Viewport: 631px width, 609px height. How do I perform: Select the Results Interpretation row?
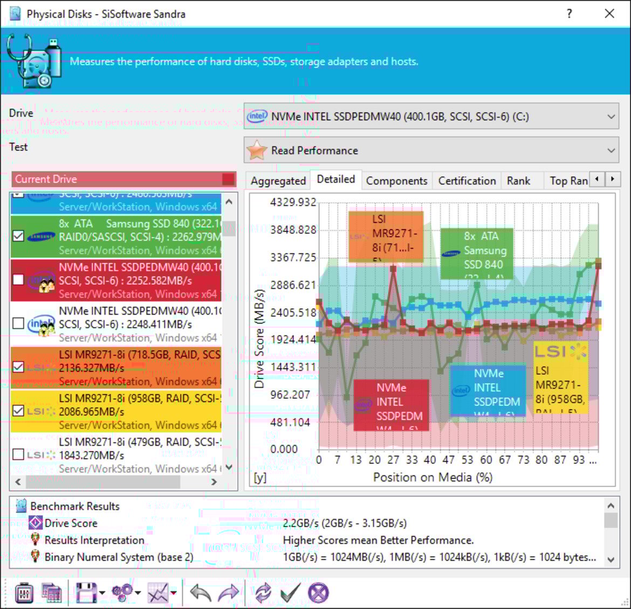307,540
